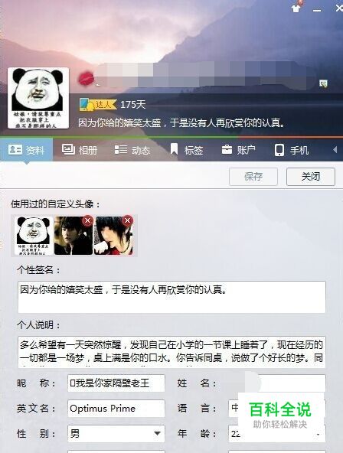Click the 个性签名 text field
This screenshot has width=343, height=453.
point(171,297)
